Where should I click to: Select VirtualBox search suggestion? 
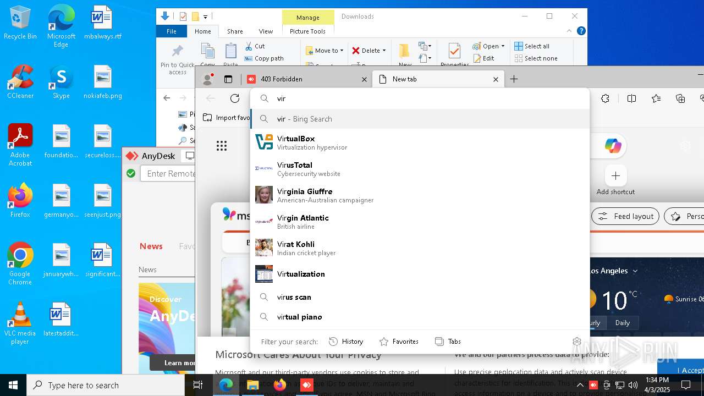pos(420,142)
